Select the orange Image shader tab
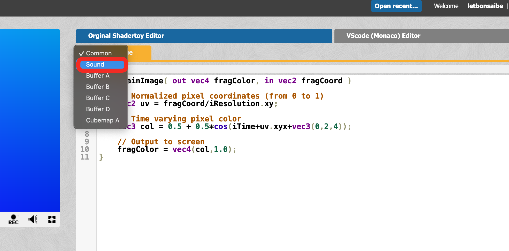This screenshot has height=251, width=509. coord(139,53)
